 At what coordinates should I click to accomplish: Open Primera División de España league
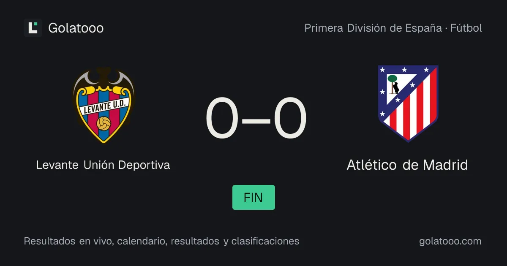click(373, 28)
